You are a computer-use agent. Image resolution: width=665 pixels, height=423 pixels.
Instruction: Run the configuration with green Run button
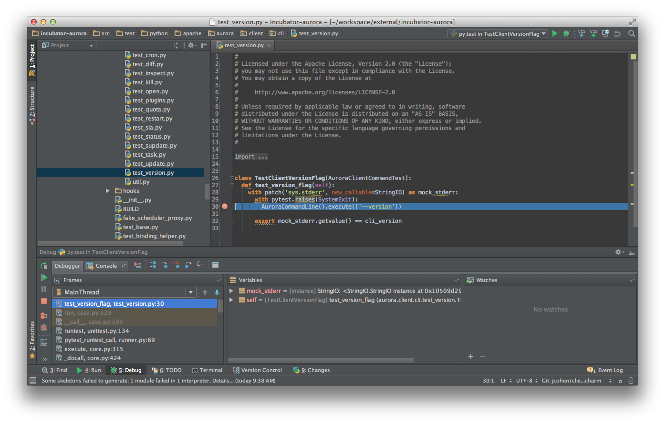coord(554,33)
